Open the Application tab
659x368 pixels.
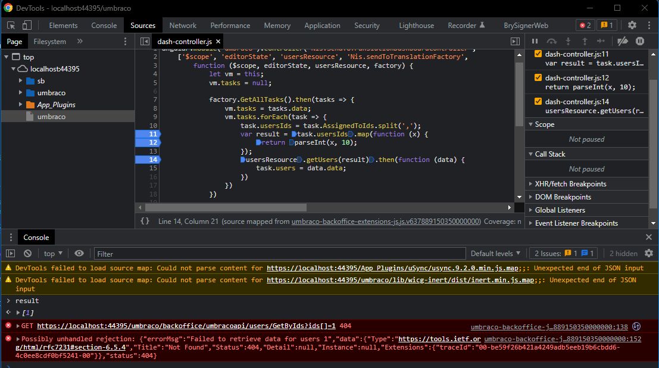322,25
